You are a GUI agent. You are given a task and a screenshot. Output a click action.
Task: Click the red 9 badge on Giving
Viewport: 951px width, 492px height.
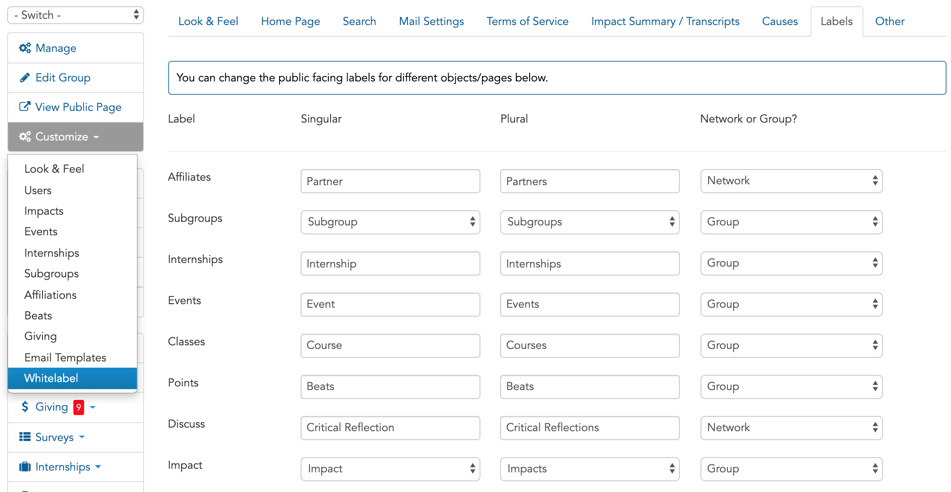click(79, 407)
